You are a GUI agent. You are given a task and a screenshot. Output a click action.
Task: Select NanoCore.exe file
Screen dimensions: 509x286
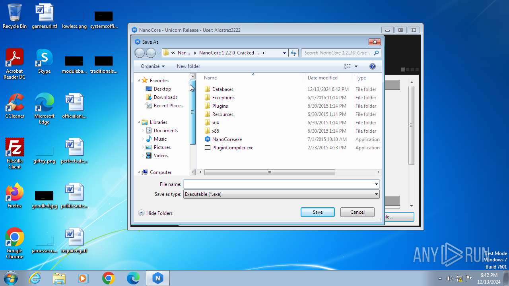pos(227,139)
